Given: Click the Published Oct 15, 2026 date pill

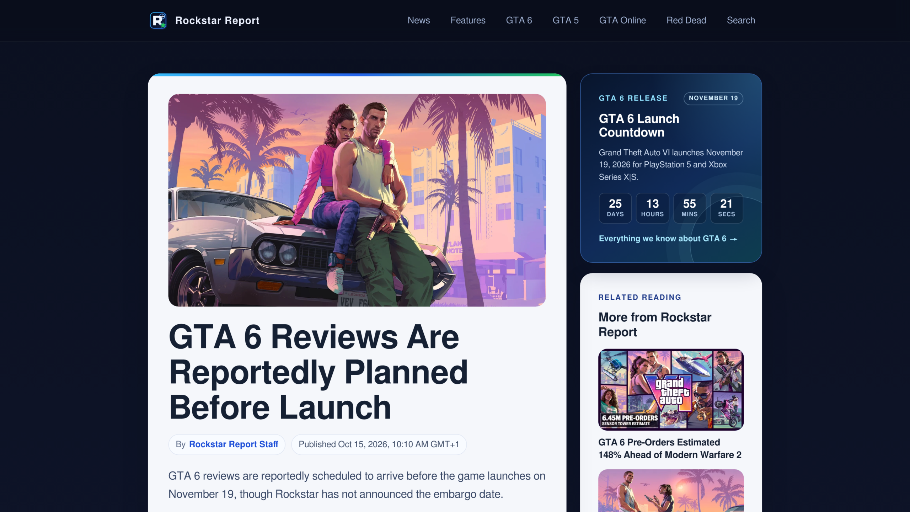Looking at the screenshot, I should click(x=379, y=444).
